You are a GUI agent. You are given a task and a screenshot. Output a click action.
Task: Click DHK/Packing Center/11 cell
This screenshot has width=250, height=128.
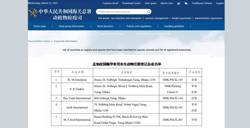173,89
